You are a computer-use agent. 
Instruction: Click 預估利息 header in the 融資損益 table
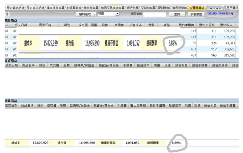pos(181,65)
